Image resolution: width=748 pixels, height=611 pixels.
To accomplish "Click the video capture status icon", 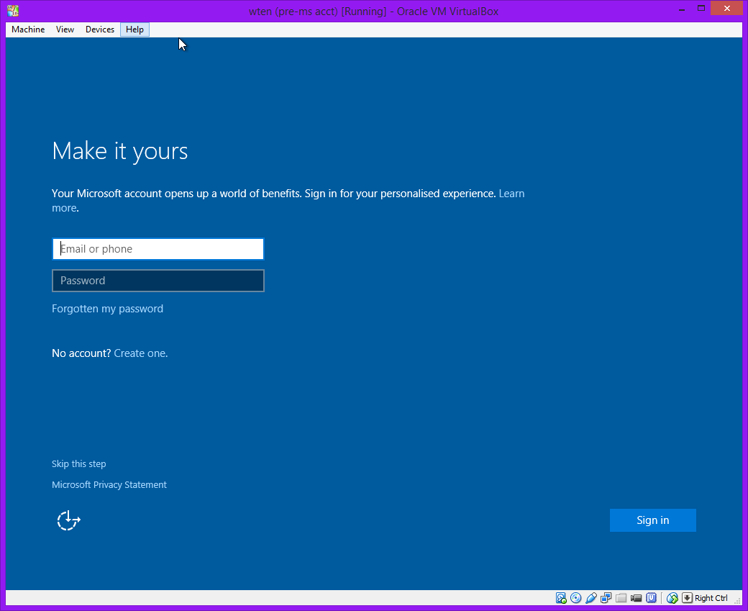I will [x=637, y=598].
